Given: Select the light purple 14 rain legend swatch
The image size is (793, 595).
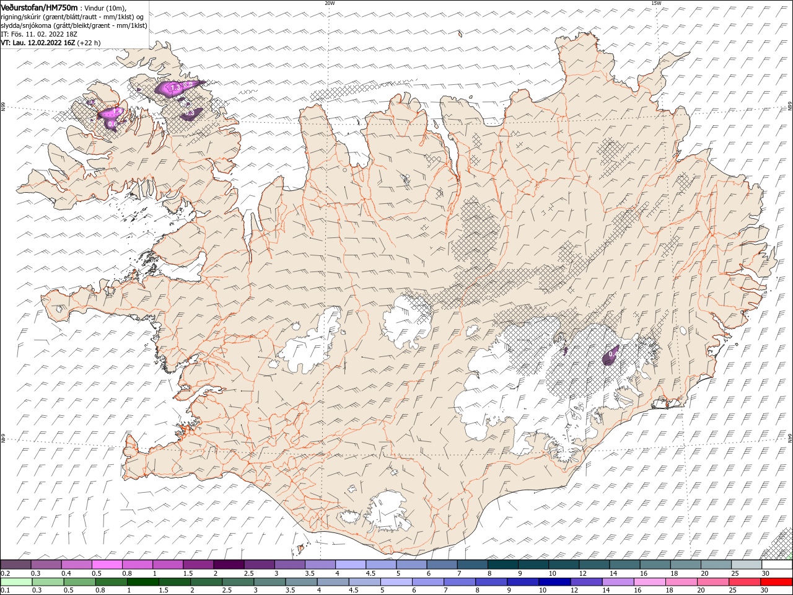Looking at the screenshot, I should tap(618, 582).
